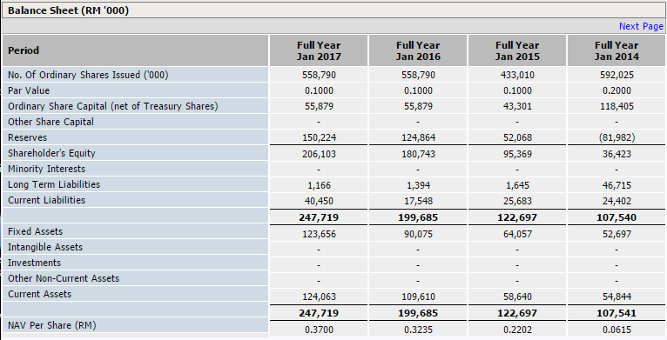The width and height of the screenshot is (667, 340).
Task: Select the Full Year Jan 2016 column header
Action: [x=418, y=50]
